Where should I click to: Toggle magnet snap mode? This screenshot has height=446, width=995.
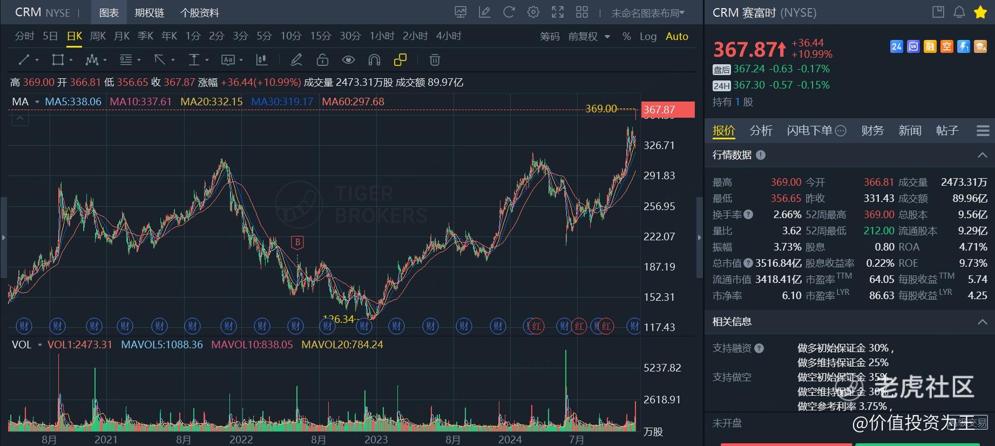pos(374,60)
